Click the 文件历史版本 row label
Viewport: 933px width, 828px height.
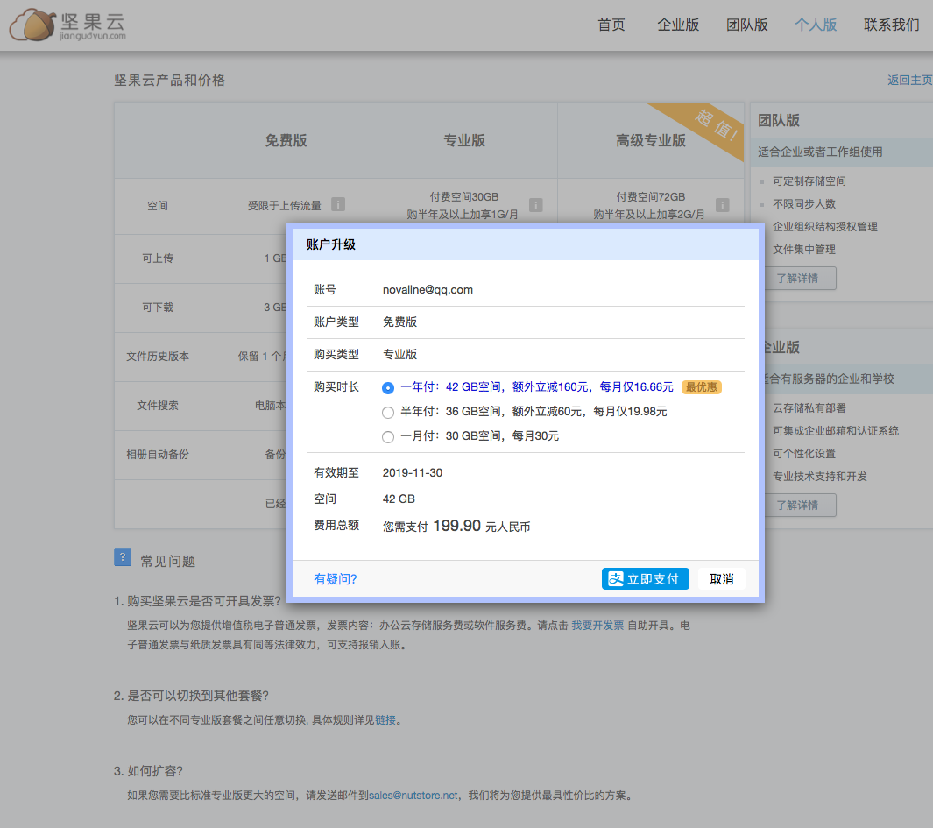157,356
